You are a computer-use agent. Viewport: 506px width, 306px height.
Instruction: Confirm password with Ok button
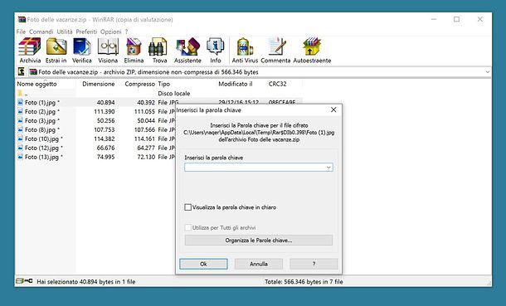(x=203, y=264)
